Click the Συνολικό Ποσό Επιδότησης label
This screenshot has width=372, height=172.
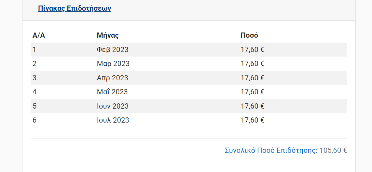271,151
